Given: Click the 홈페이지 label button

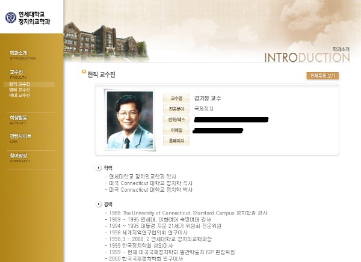Looking at the screenshot, I should 176,141.
